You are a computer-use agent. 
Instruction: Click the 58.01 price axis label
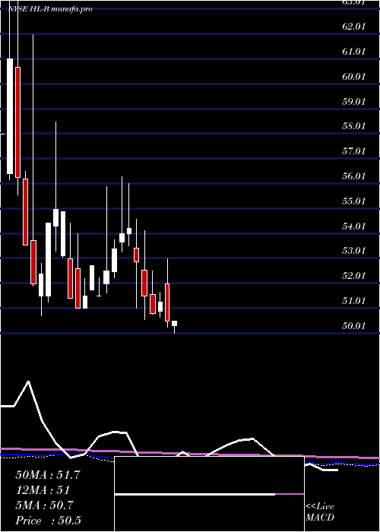click(354, 126)
